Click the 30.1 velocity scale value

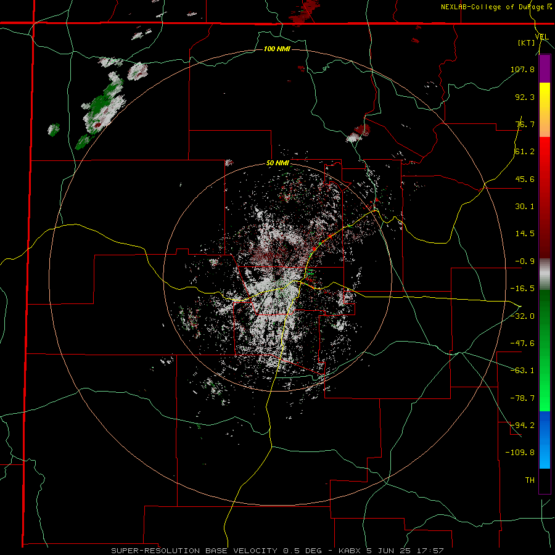(525, 207)
